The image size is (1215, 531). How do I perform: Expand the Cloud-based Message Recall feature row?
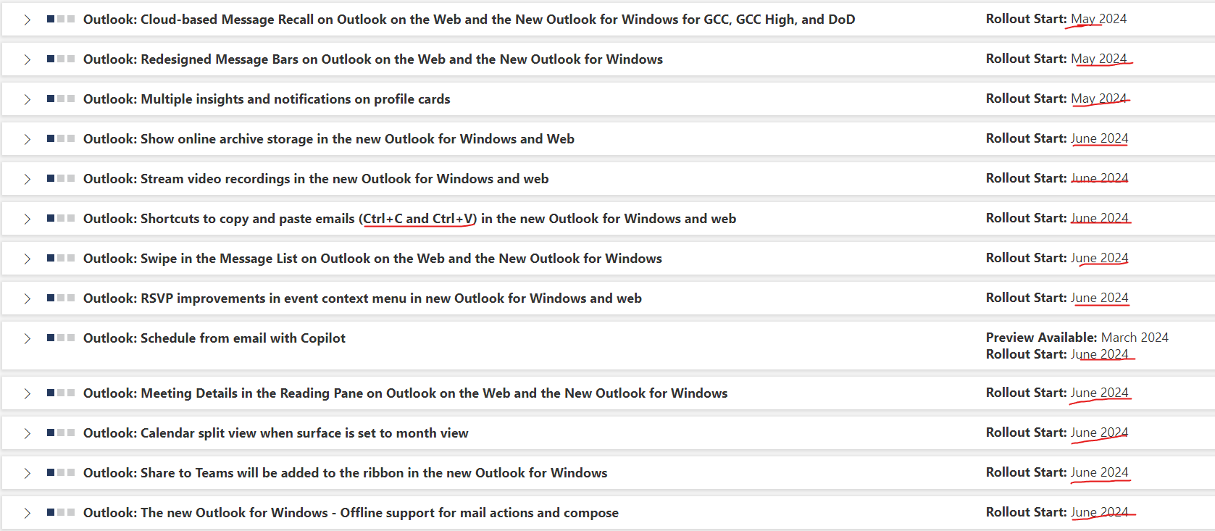tap(28, 19)
